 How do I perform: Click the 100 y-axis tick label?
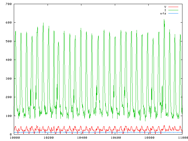coord(8,116)
